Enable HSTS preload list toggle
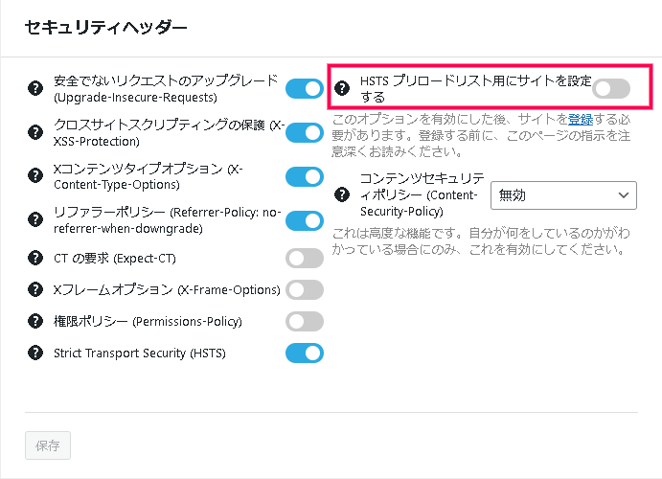This screenshot has width=662, height=479. pos(611,89)
